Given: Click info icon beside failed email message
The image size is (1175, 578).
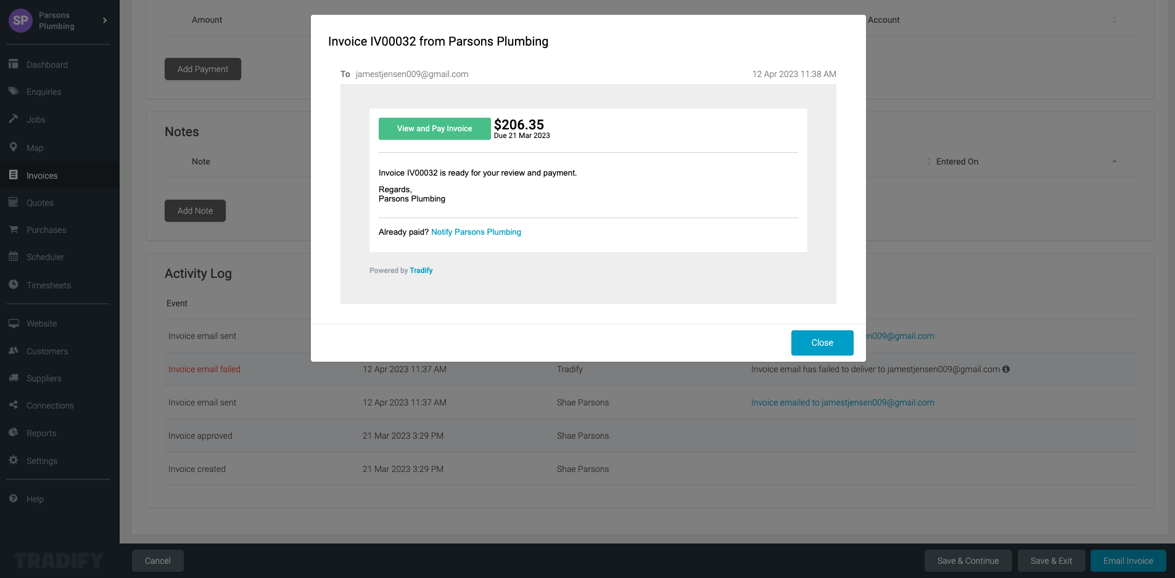Looking at the screenshot, I should [1006, 369].
